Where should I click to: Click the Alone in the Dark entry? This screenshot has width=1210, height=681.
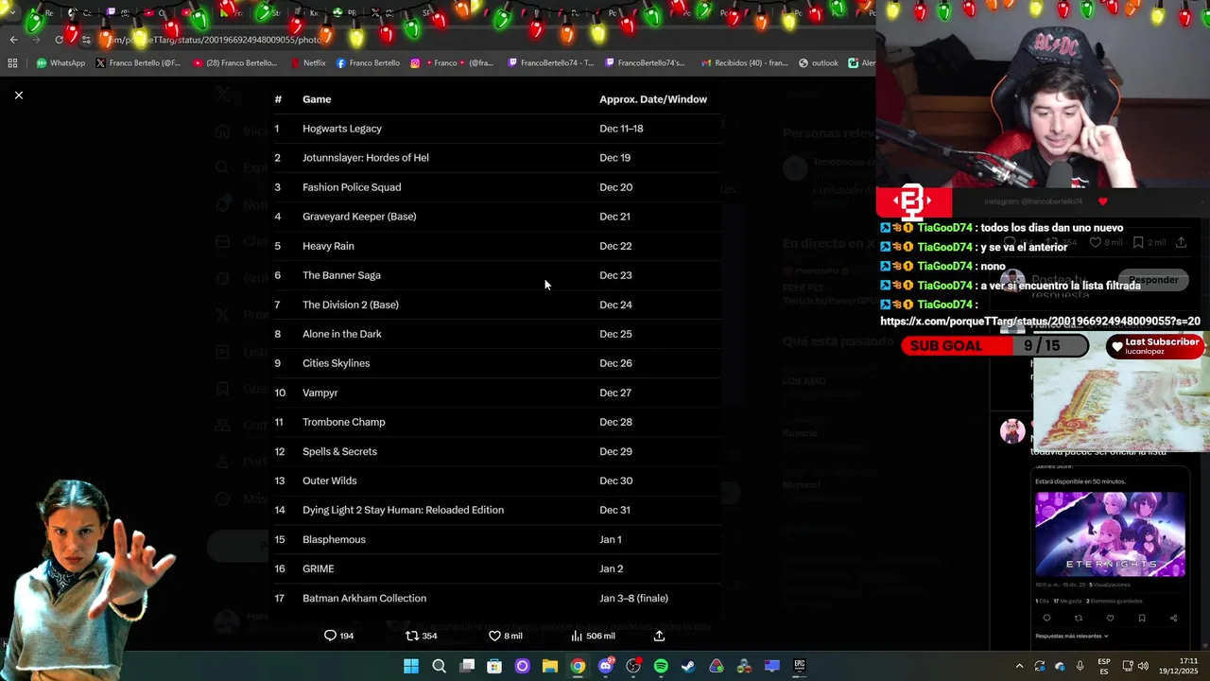pyautogui.click(x=342, y=334)
